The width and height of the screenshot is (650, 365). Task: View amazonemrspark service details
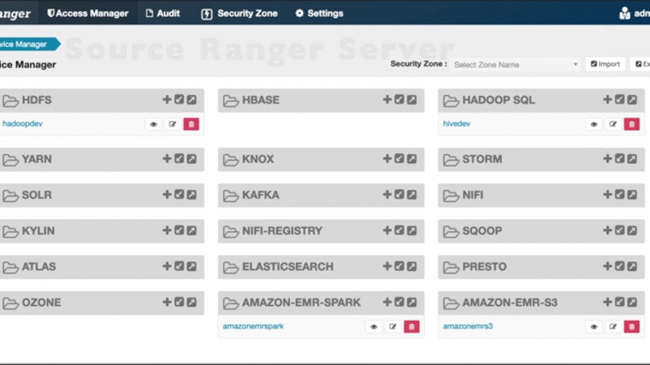[374, 327]
